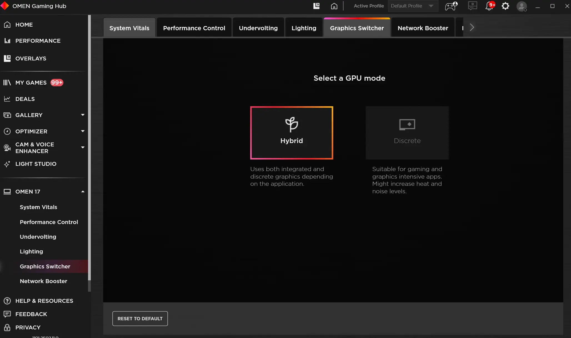Image resolution: width=571 pixels, height=338 pixels.
Task: Select Graphics Switcher in sidebar
Action: pyautogui.click(x=45, y=266)
